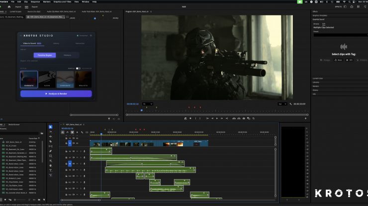Open the Window menu
The width and height of the screenshot is (368, 206).
(86, 1)
